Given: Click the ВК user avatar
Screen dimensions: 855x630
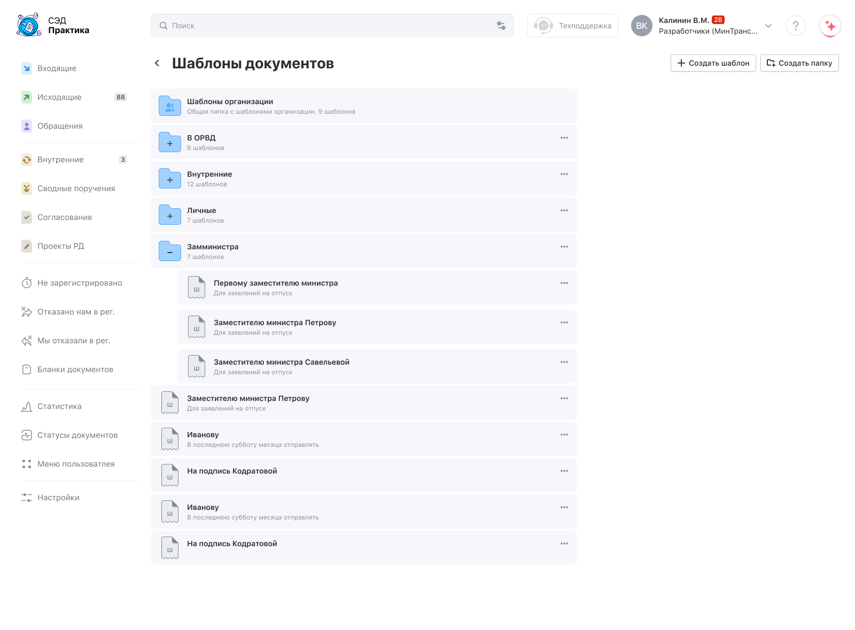Looking at the screenshot, I should (x=641, y=26).
